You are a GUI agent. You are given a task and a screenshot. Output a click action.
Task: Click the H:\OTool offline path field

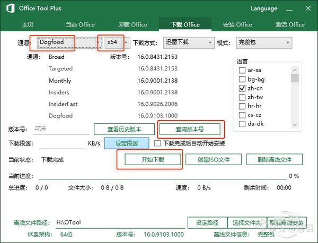click(x=120, y=222)
